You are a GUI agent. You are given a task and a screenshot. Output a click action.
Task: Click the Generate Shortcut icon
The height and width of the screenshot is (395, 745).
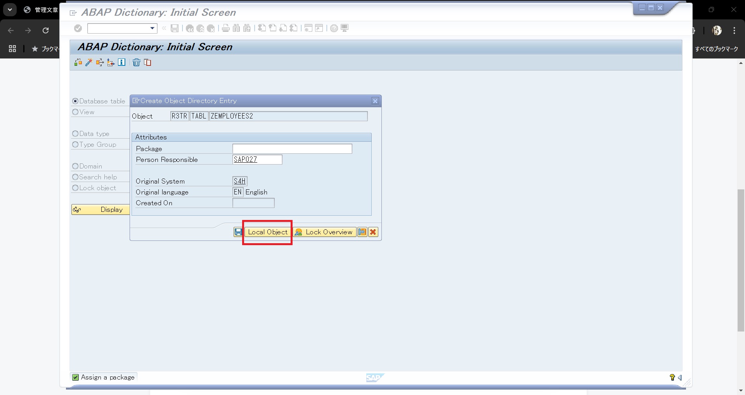click(x=319, y=28)
